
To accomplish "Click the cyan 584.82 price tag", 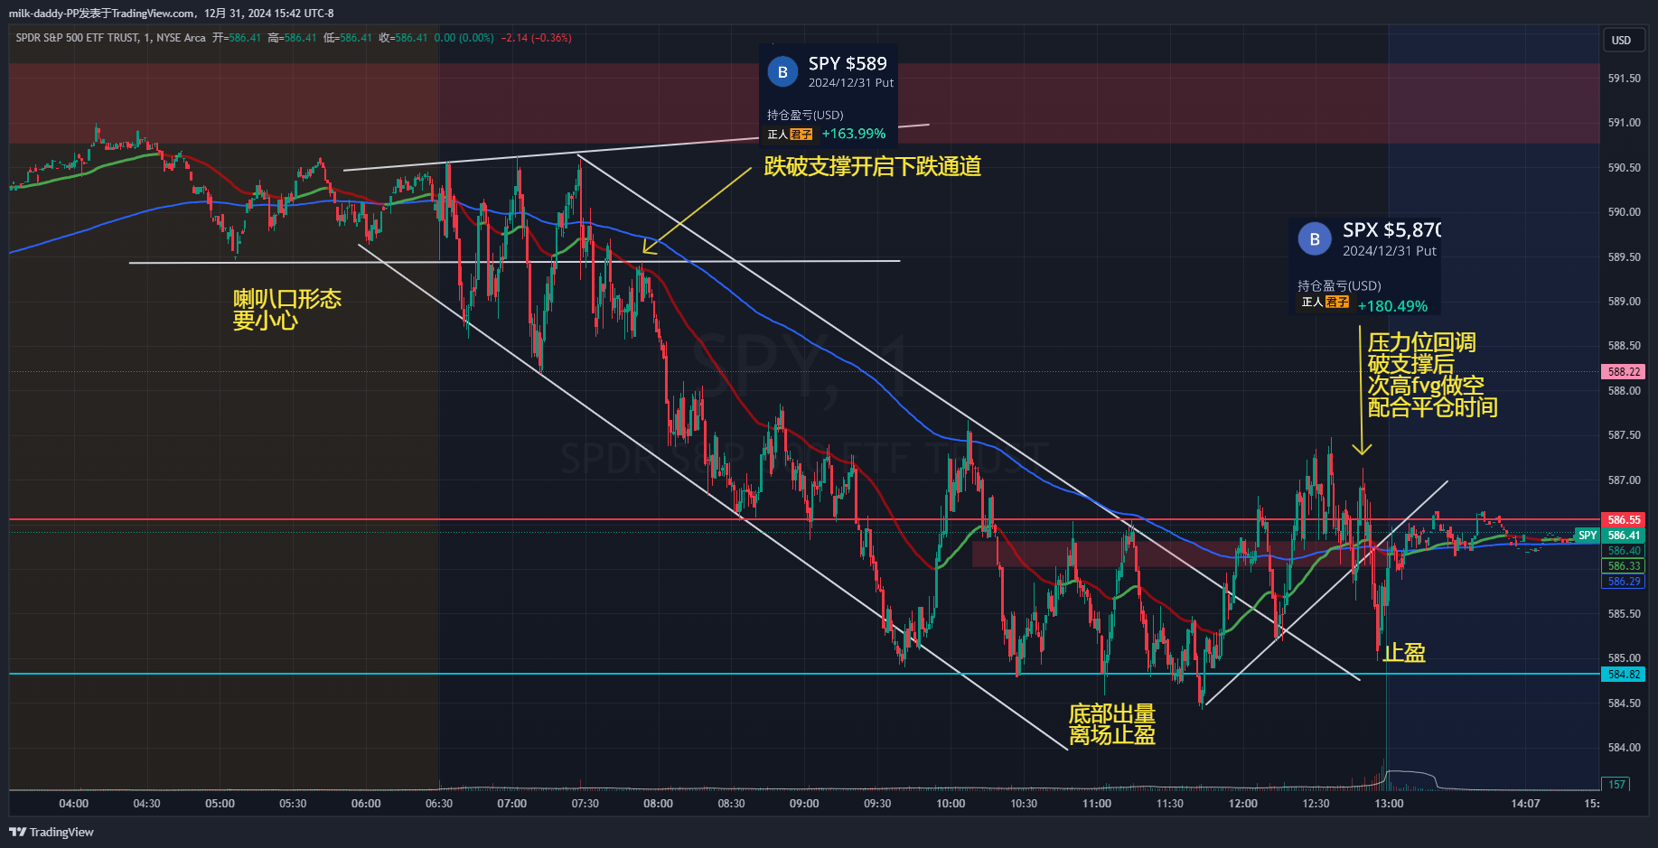I will pyautogui.click(x=1623, y=674).
